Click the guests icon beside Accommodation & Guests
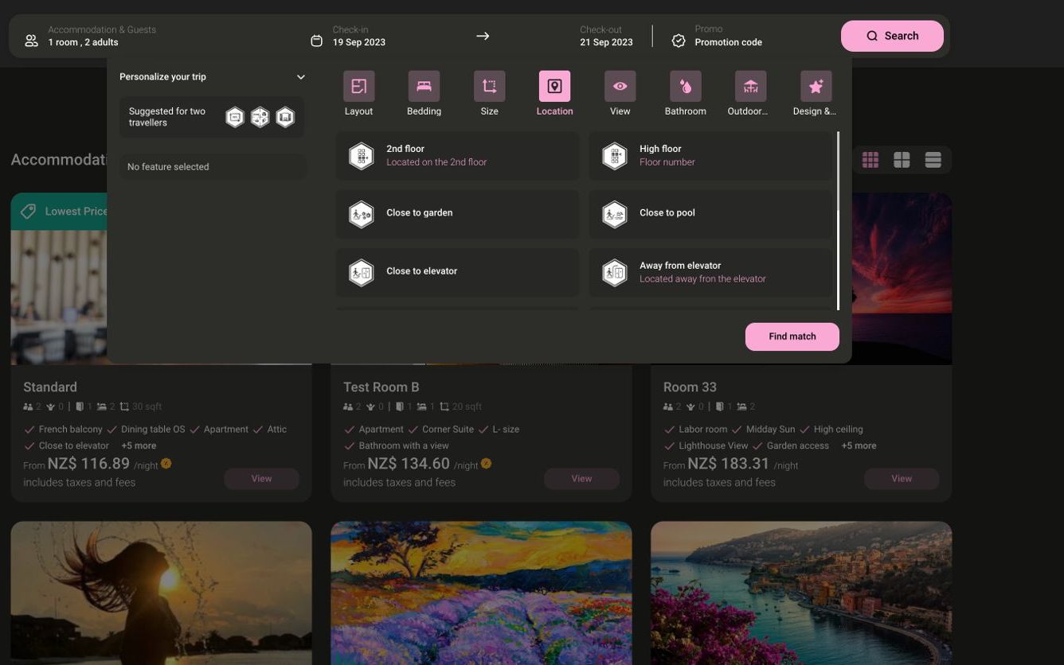The width and height of the screenshot is (1064, 665). coord(31,41)
